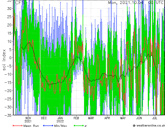Click the y-axis value 20
Image resolution: width=165 pixels, height=127 pixels.
9,25
